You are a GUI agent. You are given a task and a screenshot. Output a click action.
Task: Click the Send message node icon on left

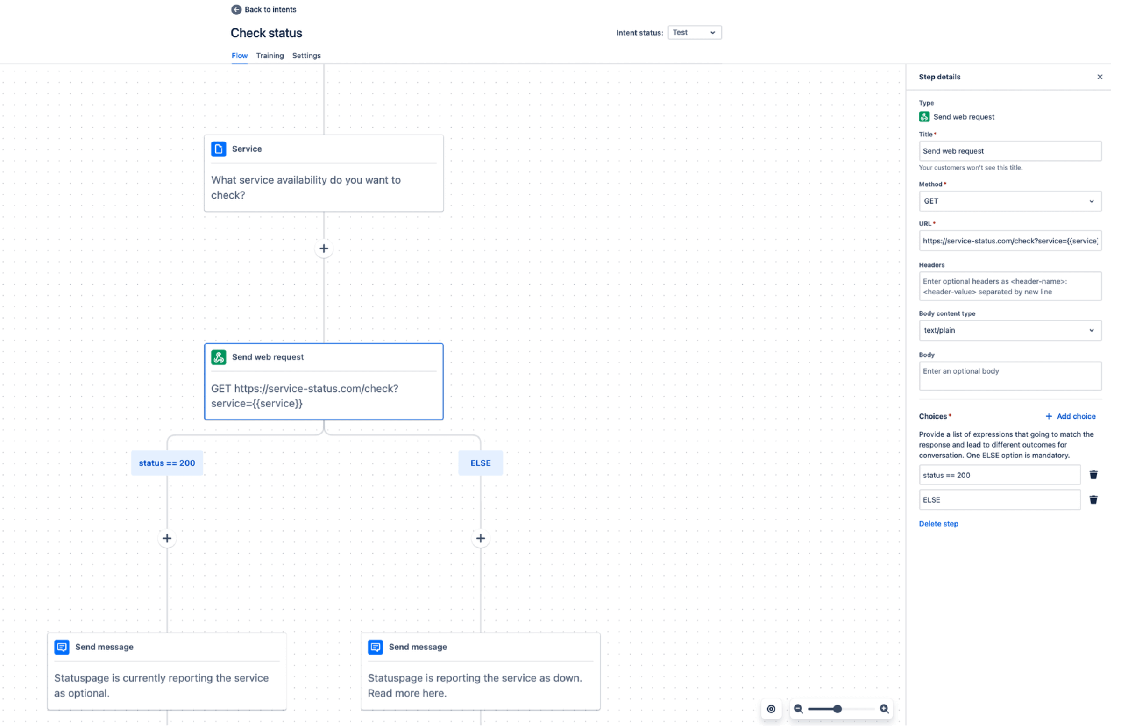point(62,647)
